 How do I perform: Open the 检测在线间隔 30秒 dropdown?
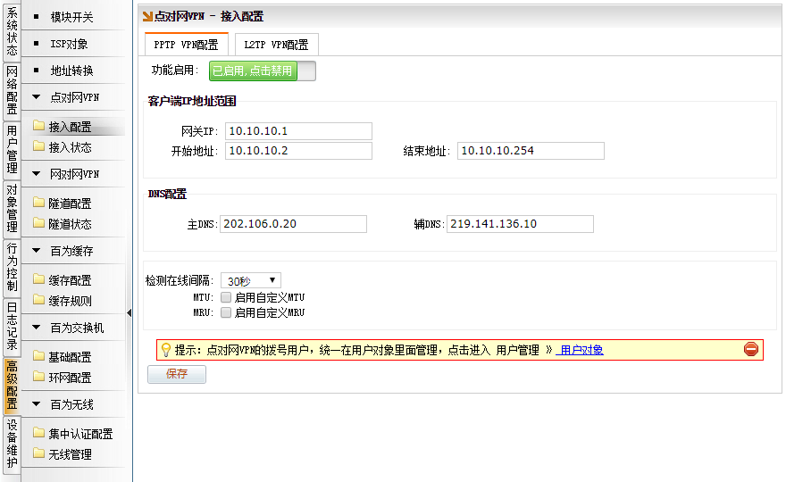(x=251, y=281)
